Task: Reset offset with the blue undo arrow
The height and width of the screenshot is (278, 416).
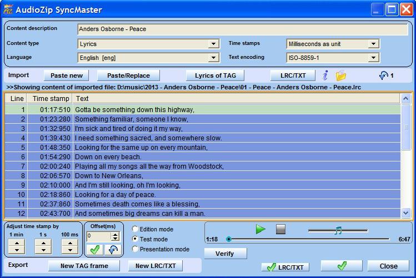Action: coord(113,250)
